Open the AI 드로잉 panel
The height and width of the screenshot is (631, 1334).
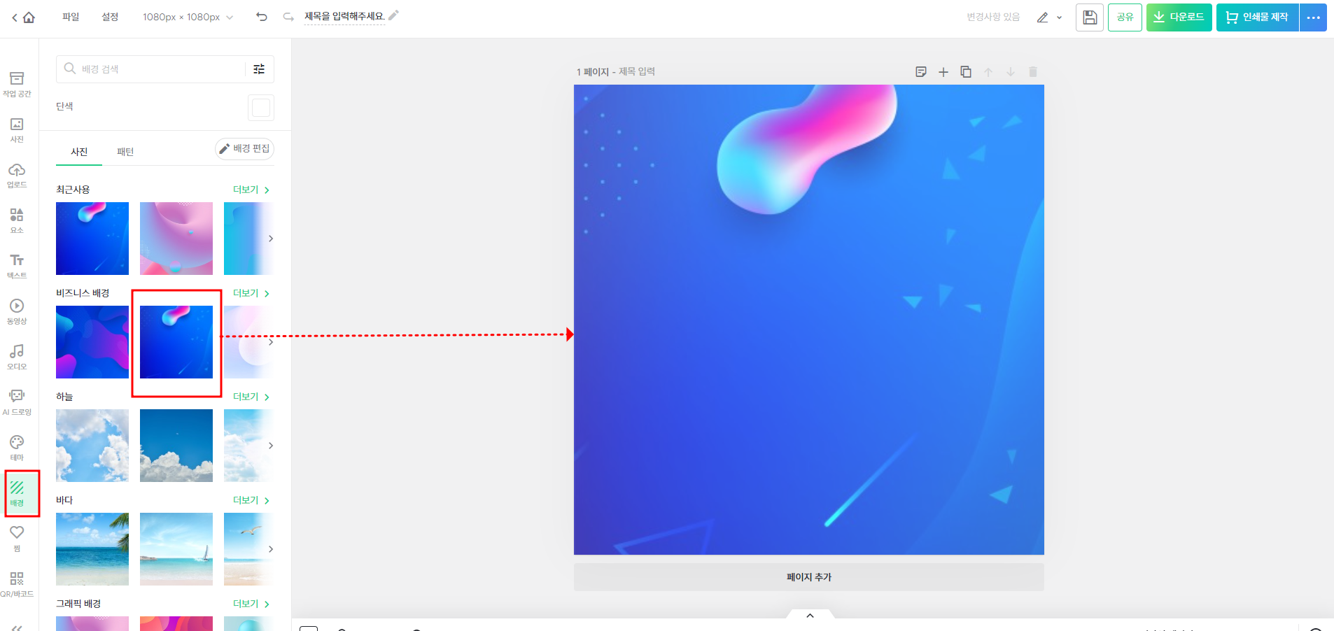click(x=17, y=402)
